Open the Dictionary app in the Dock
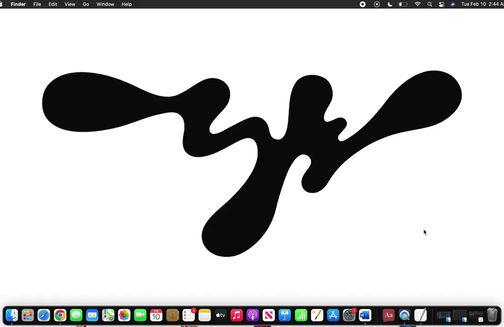This screenshot has height=327, width=504. 388,315
